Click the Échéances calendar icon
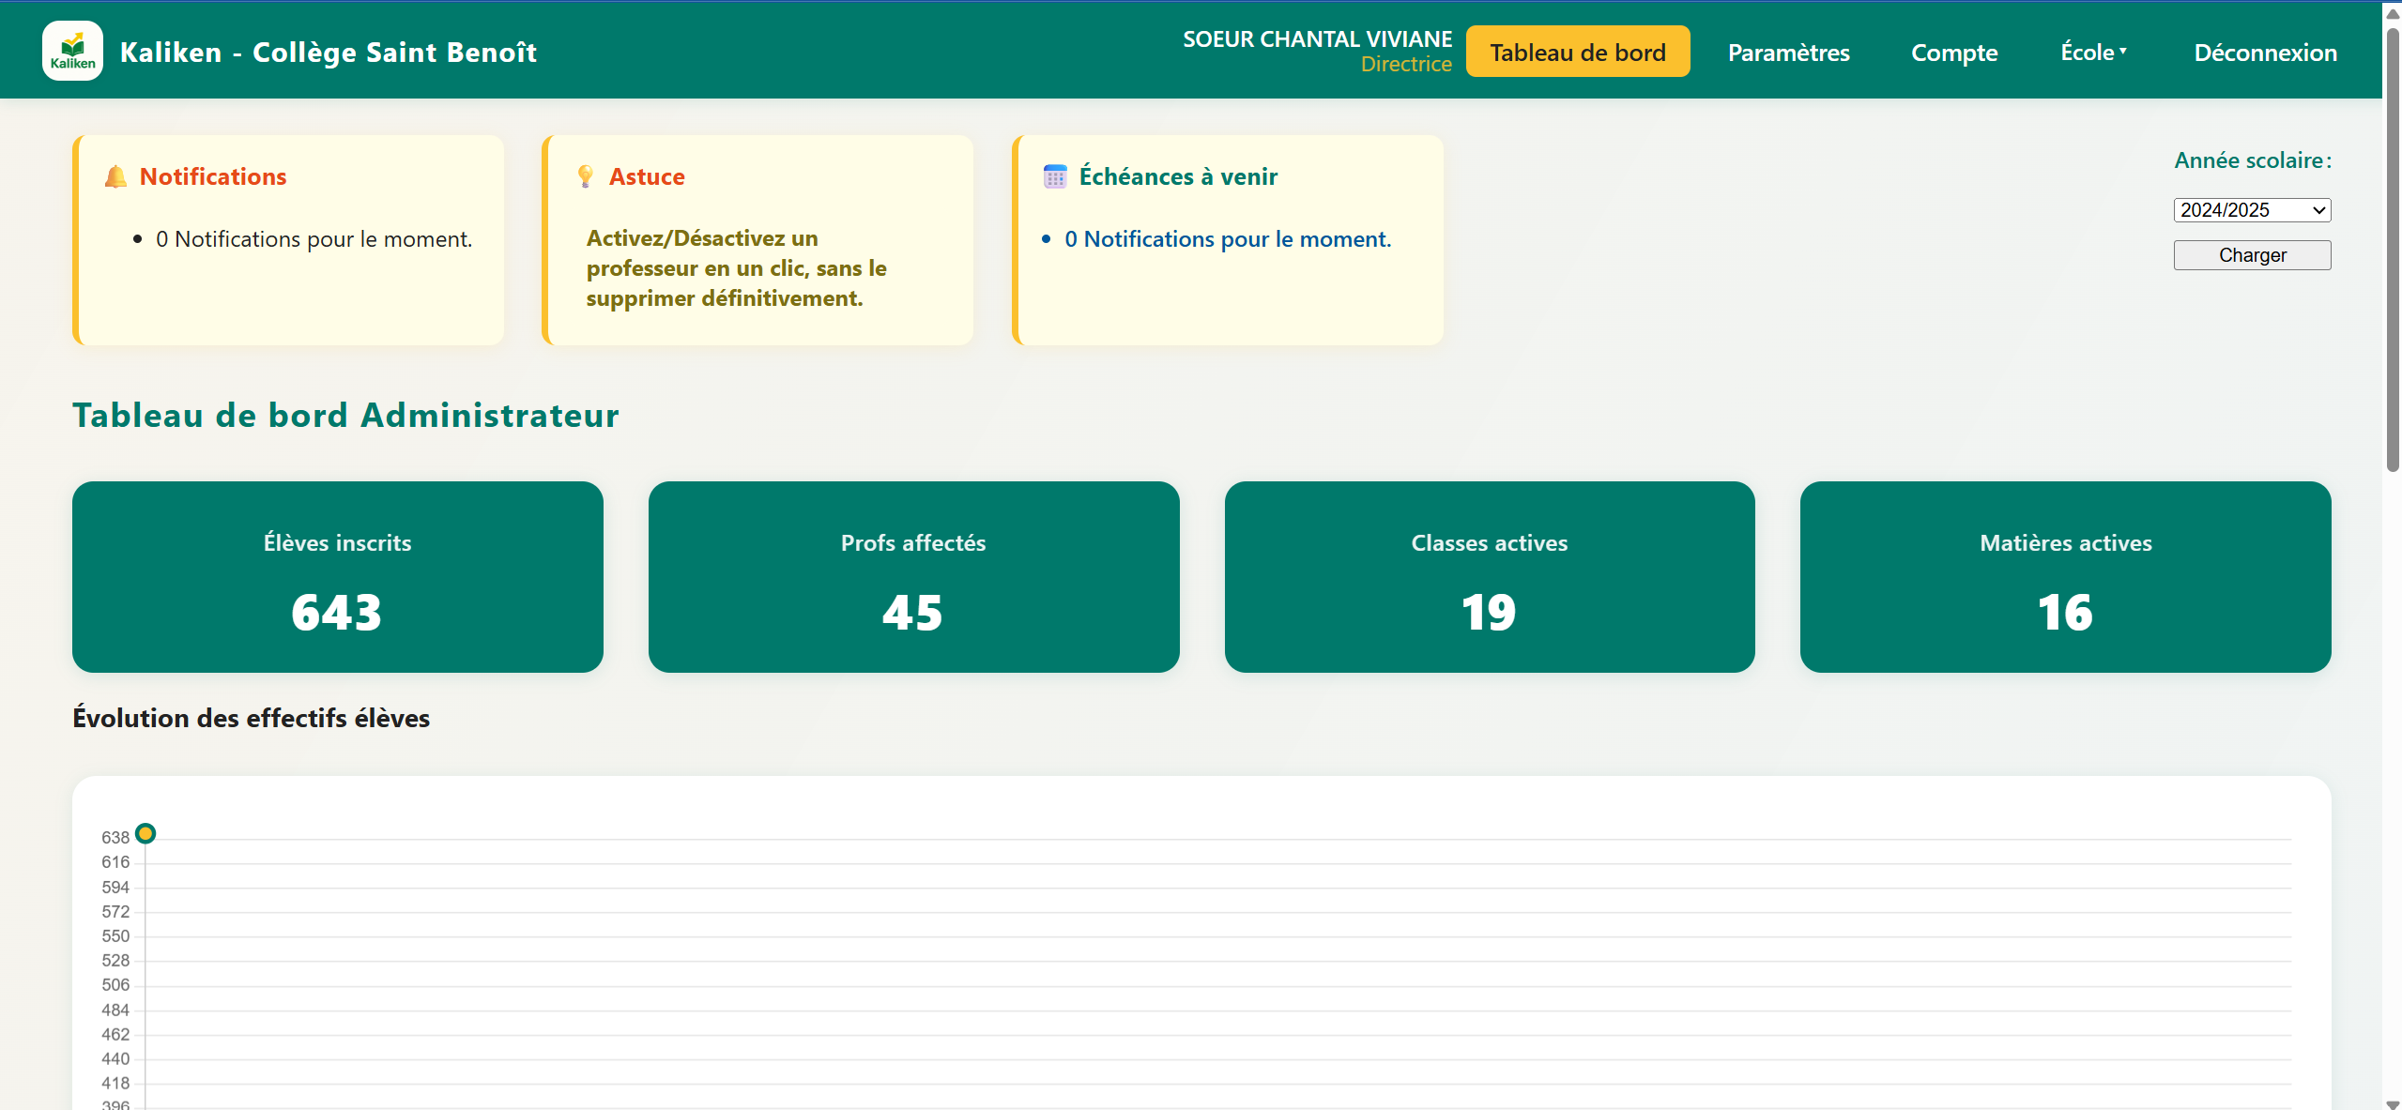The width and height of the screenshot is (2402, 1110). coord(1055,176)
